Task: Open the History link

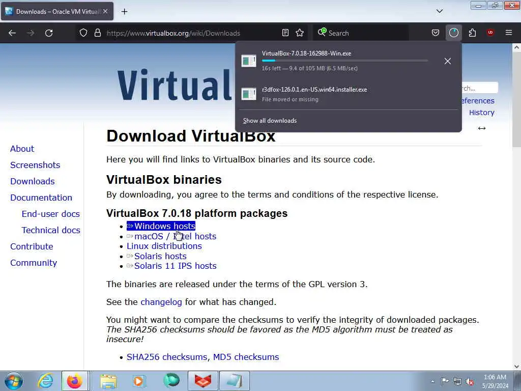Action: point(481,113)
